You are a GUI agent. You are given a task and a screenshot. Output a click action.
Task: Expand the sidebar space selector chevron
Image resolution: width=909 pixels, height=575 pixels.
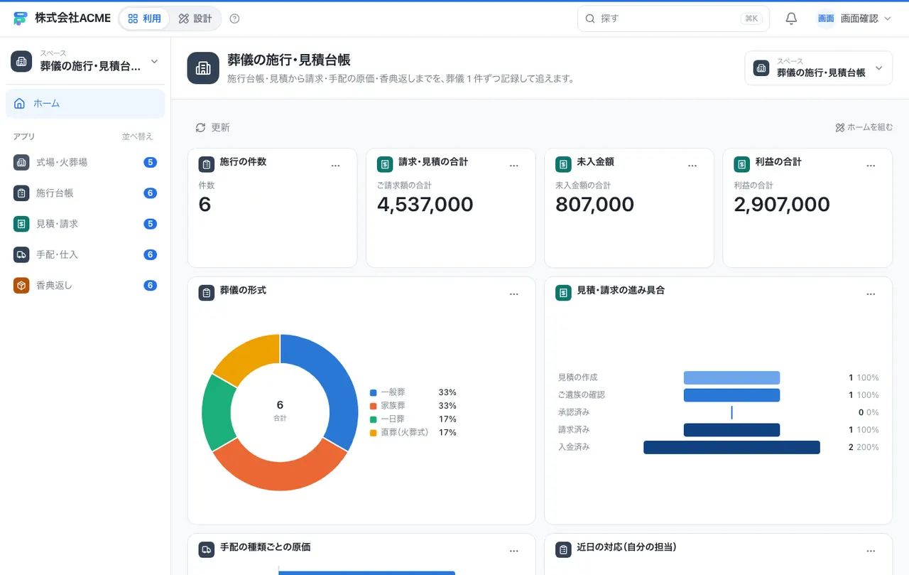(x=154, y=61)
